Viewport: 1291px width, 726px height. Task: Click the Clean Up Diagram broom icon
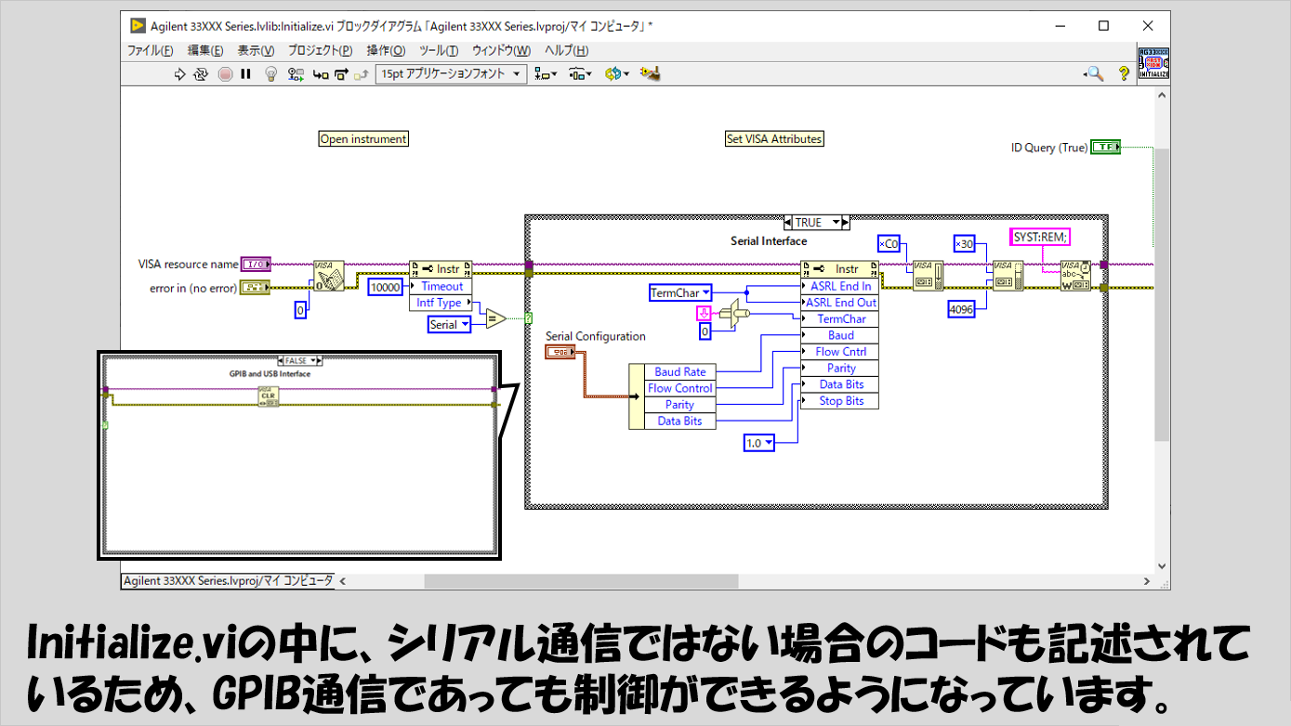pyautogui.click(x=651, y=74)
